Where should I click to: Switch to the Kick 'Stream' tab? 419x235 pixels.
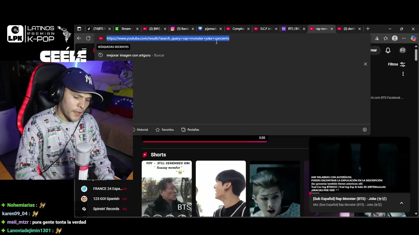[126, 29]
